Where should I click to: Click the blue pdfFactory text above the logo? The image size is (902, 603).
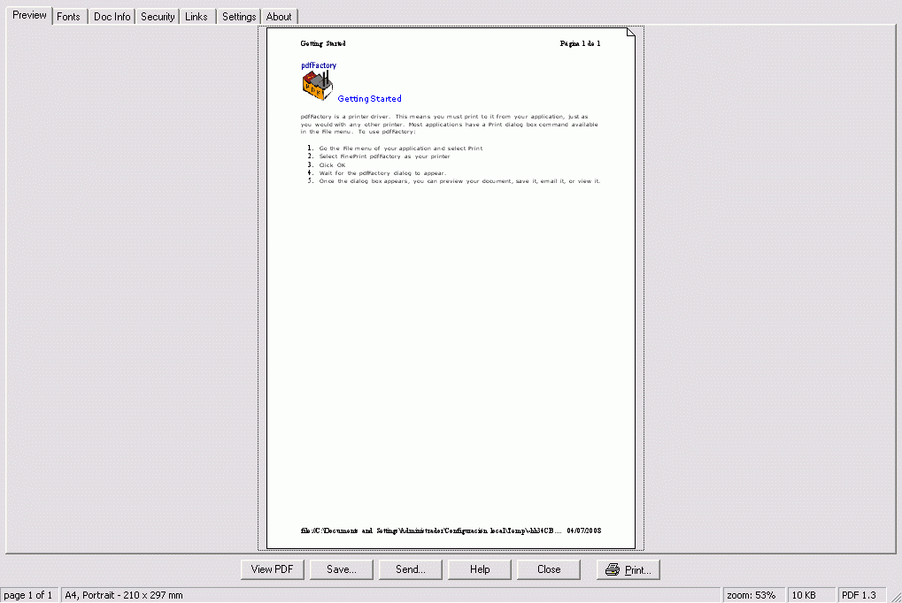coord(319,65)
